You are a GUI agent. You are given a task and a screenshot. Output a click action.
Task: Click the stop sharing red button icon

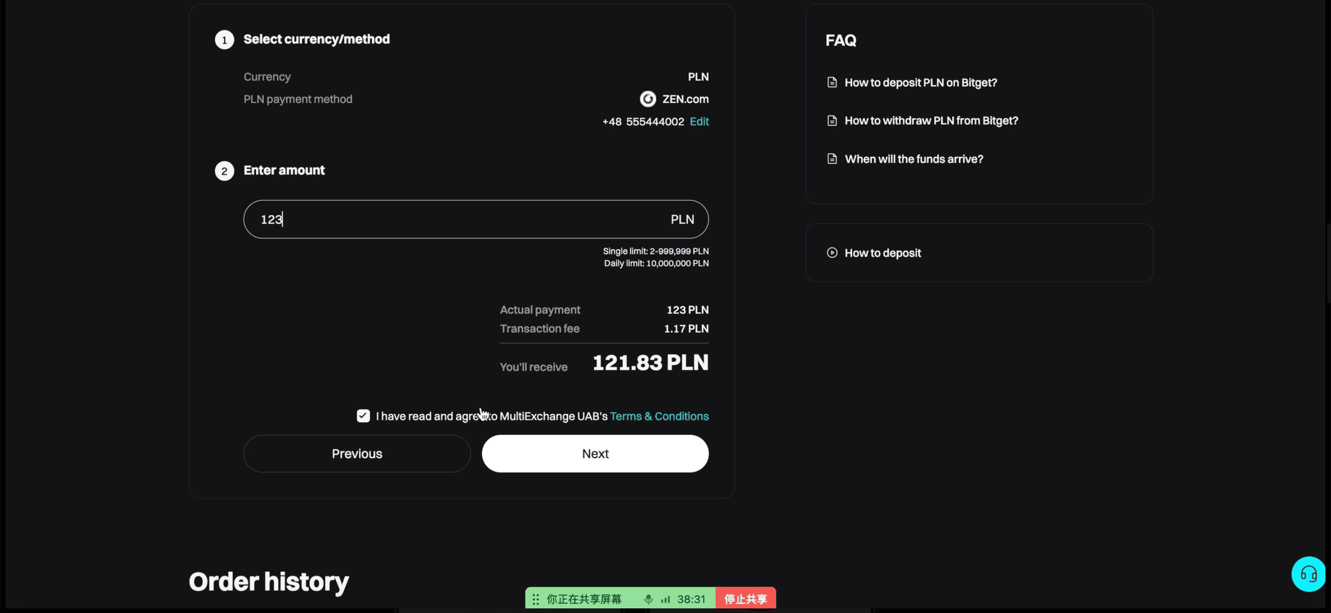[x=745, y=600]
